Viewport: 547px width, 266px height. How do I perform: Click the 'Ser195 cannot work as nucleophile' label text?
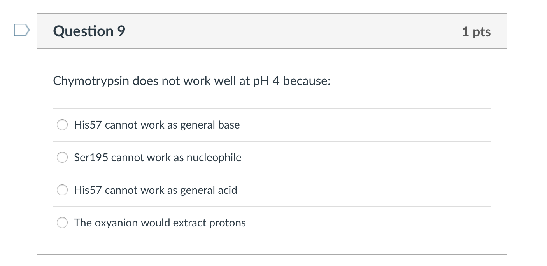click(158, 158)
